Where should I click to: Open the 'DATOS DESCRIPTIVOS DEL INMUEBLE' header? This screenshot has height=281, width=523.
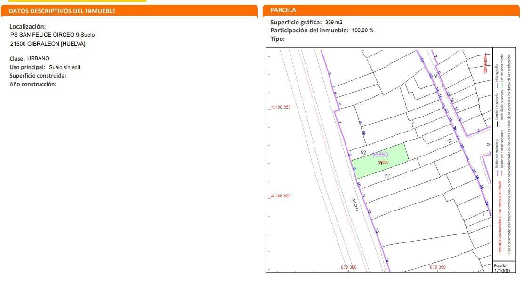pos(62,11)
